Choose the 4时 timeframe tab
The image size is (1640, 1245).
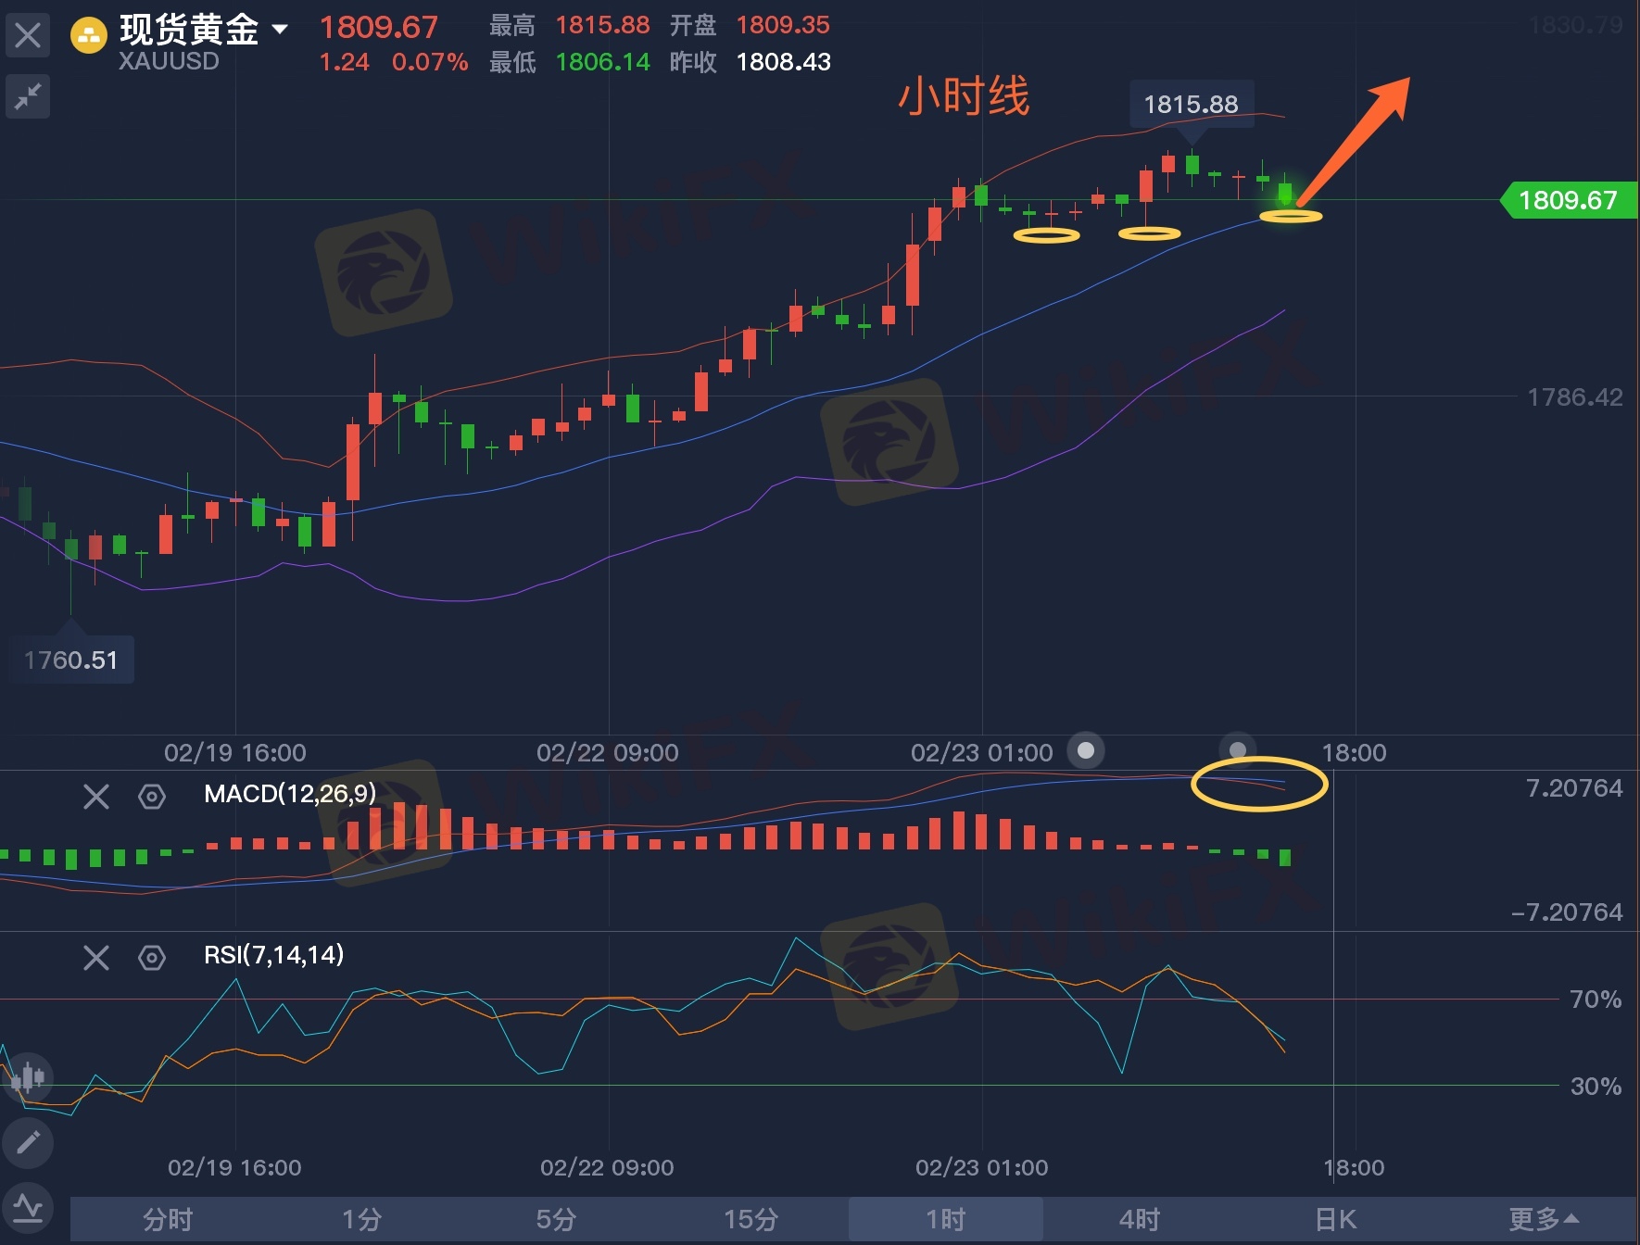click(x=1140, y=1219)
